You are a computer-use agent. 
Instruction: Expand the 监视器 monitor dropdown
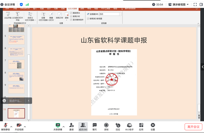120,14
